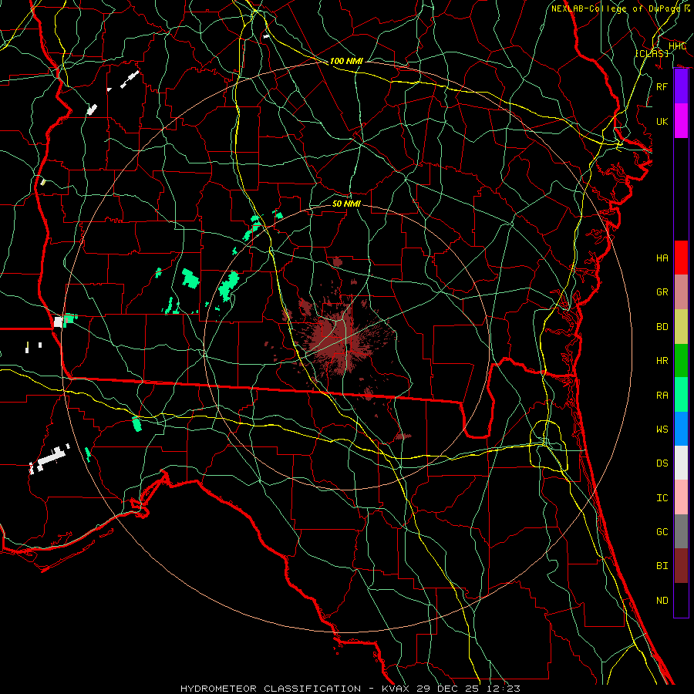Viewport: 694px width, 694px height.
Task: Click the 'GR' legend label
Action: coord(662,292)
